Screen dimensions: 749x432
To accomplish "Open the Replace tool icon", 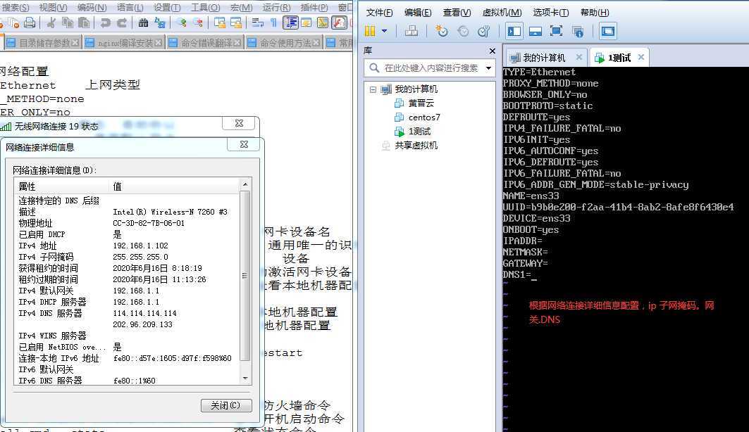I will point(159,23).
